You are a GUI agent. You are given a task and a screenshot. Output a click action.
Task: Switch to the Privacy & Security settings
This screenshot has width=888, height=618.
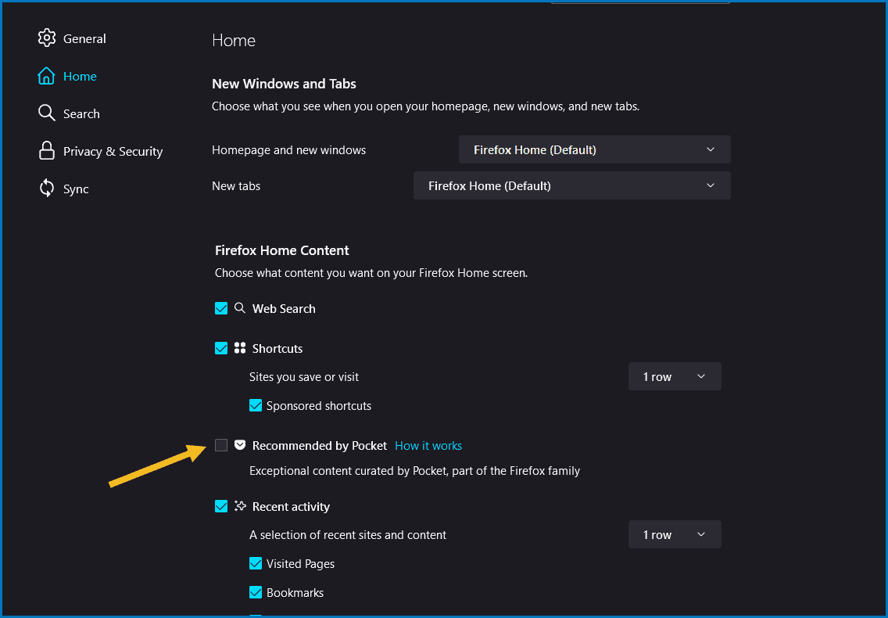tap(113, 151)
